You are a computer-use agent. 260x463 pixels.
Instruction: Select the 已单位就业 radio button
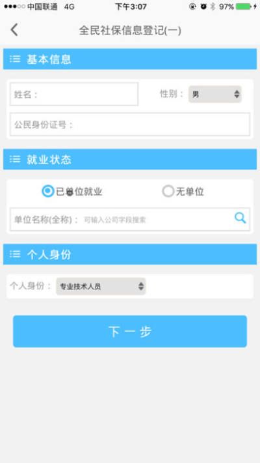[47, 191]
